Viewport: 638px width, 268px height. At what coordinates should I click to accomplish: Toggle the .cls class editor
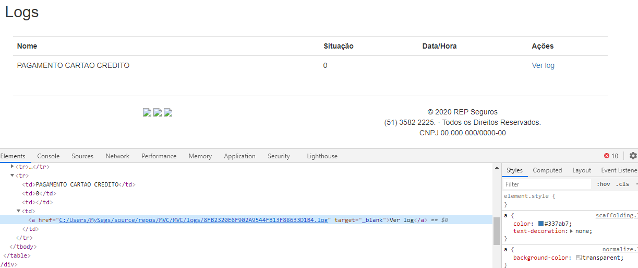tap(622, 184)
